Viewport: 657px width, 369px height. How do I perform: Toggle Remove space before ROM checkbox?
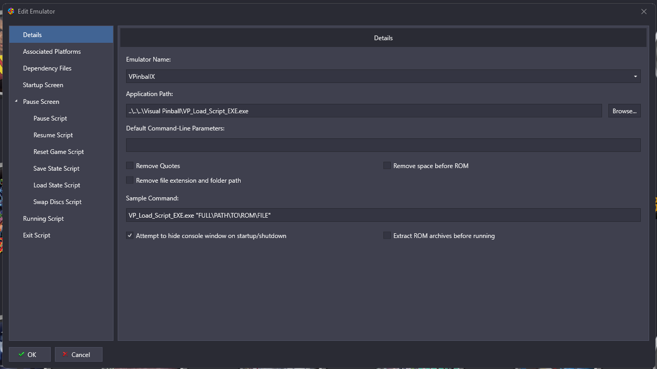tap(387, 165)
